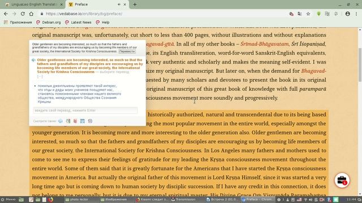362x203 pixels.
Task: Go forward in browser history
Action: tap(14, 14)
